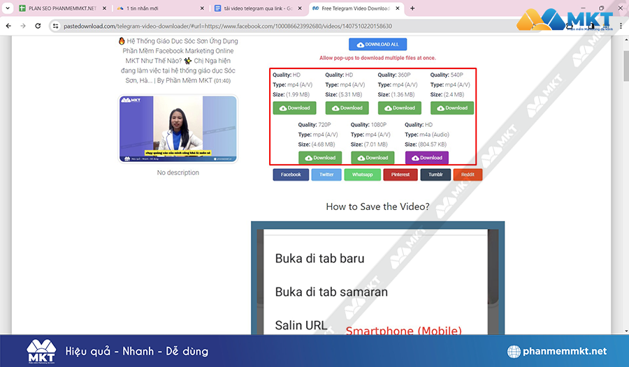Close the 'tải video telegram' tab

click(x=300, y=8)
